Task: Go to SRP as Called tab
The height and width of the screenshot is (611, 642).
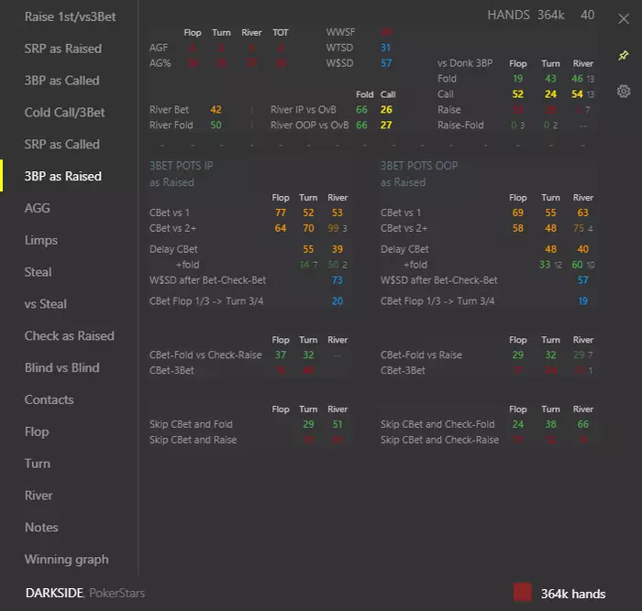Action: [61, 145]
